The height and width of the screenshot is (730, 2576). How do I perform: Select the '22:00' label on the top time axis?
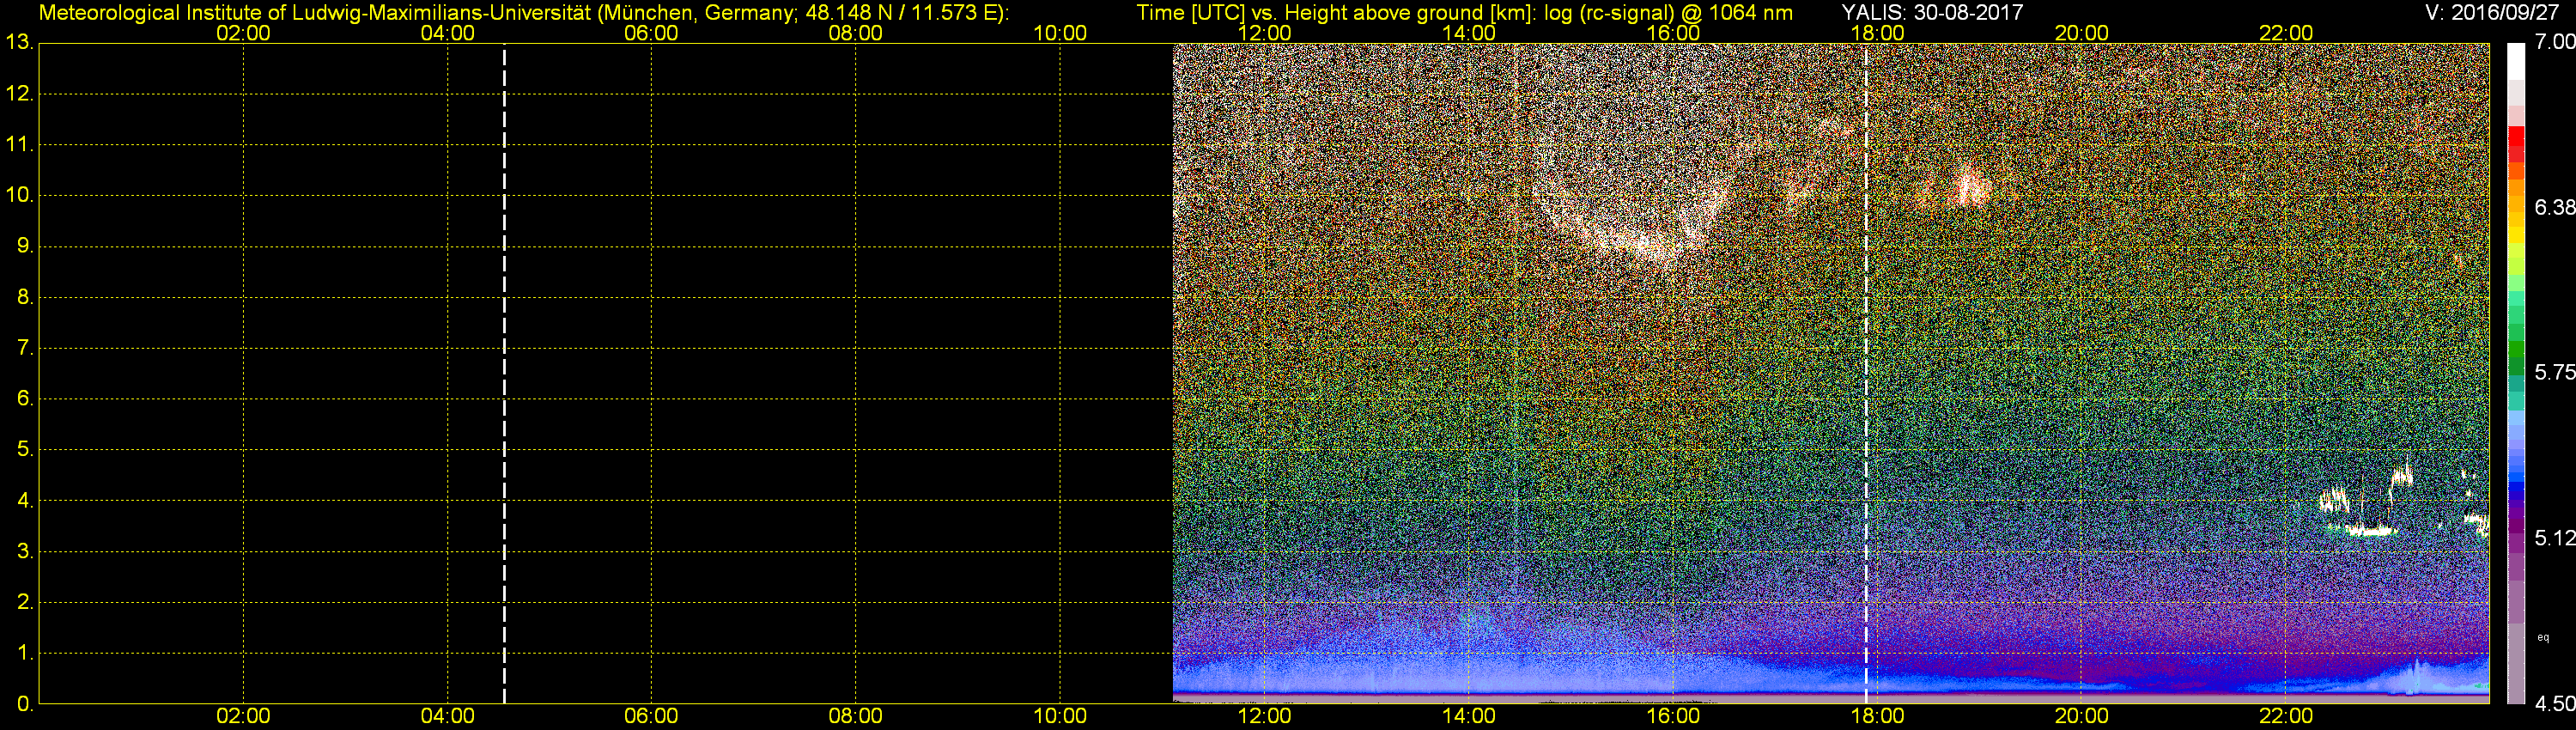(x=2286, y=33)
